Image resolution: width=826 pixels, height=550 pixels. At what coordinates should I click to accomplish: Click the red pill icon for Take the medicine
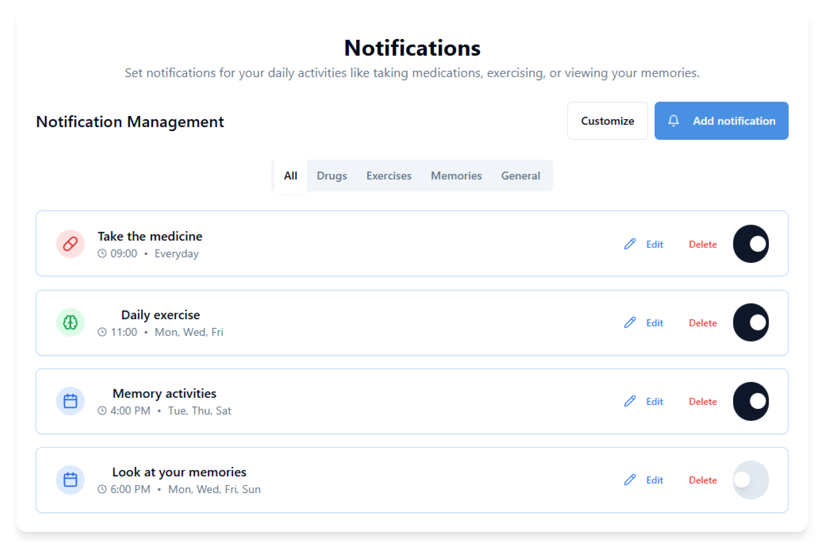pos(70,244)
